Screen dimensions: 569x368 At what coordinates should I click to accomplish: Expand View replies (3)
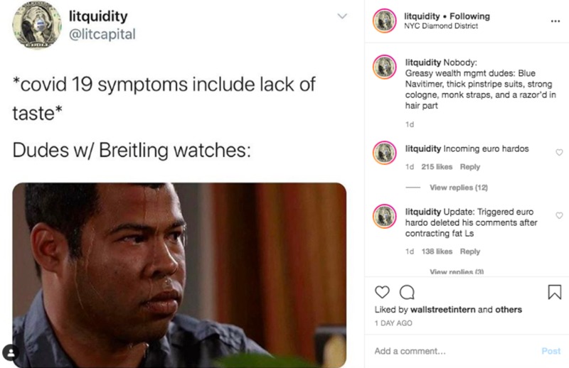[x=457, y=271]
